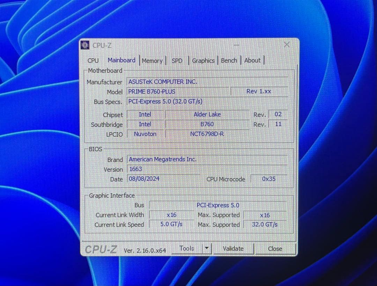Click the PRIME B760-PLUS model field
Viewport: 377px width, 286px height.
[178, 91]
